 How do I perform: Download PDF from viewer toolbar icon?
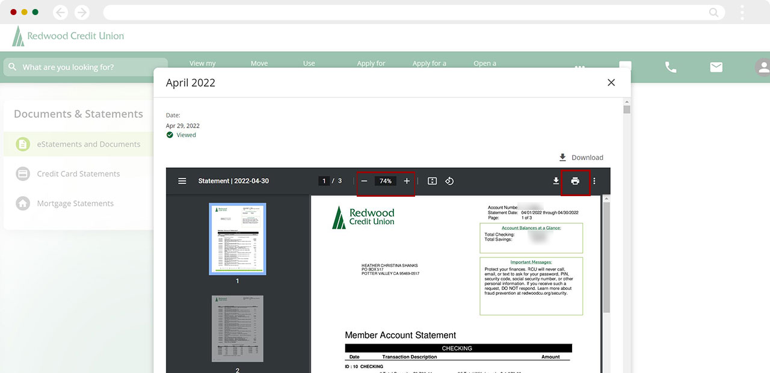pyautogui.click(x=556, y=181)
